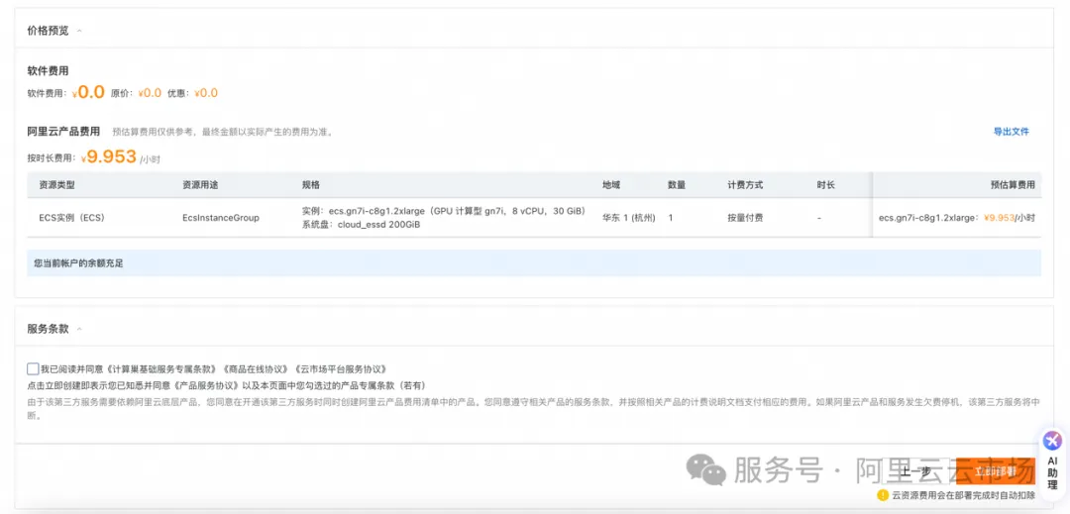Click the ECS实例（ECS） table cell
The image size is (1070, 514).
(x=71, y=218)
